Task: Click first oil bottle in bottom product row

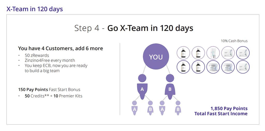Action: coord(183,67)
